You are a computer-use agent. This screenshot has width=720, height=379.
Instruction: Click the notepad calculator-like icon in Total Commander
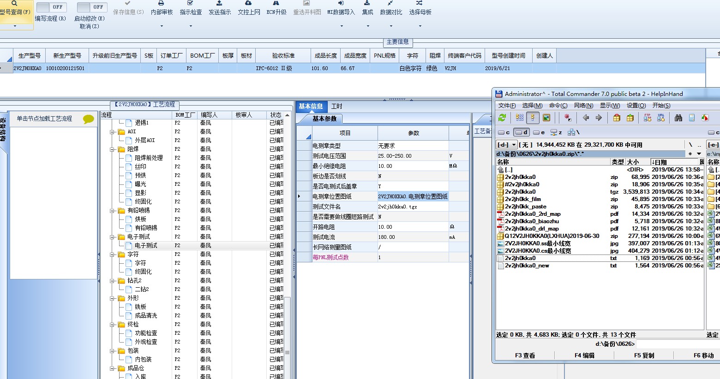tap(692, 118)
